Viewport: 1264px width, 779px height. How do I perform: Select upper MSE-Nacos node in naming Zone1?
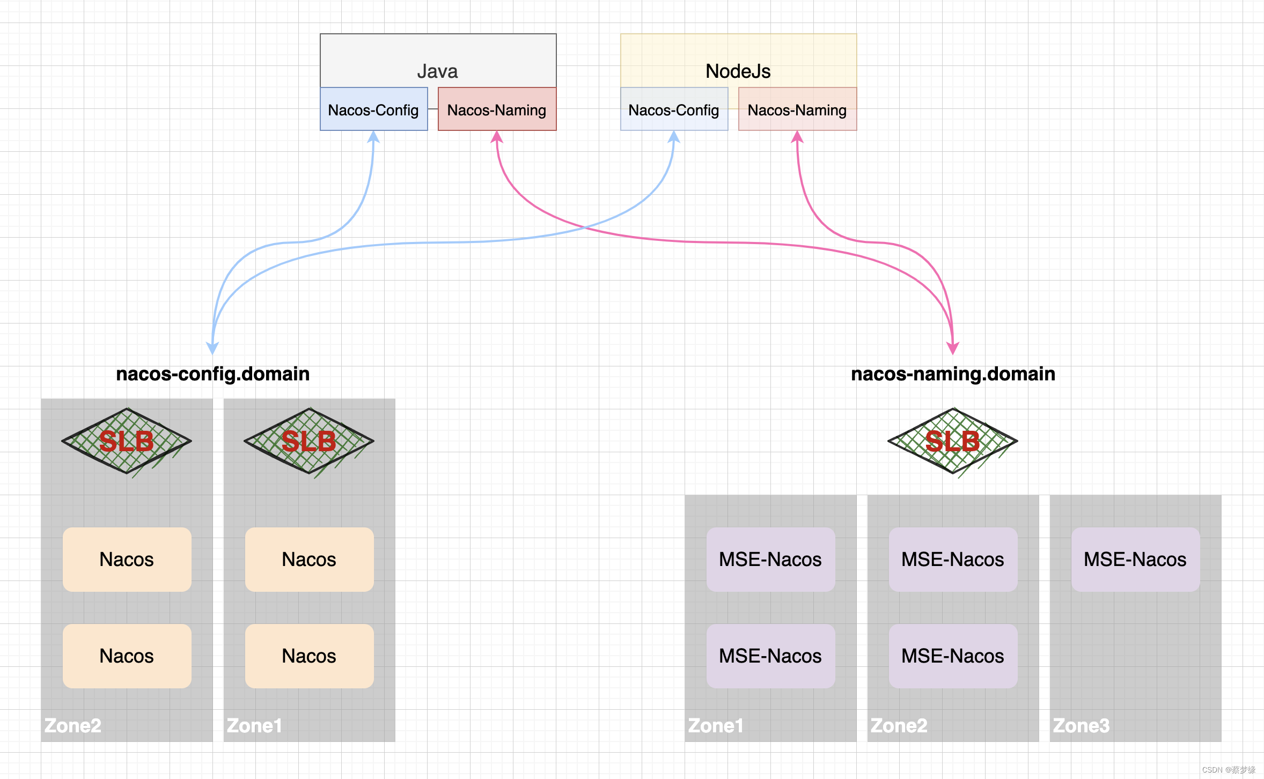[x=771, y=560]
